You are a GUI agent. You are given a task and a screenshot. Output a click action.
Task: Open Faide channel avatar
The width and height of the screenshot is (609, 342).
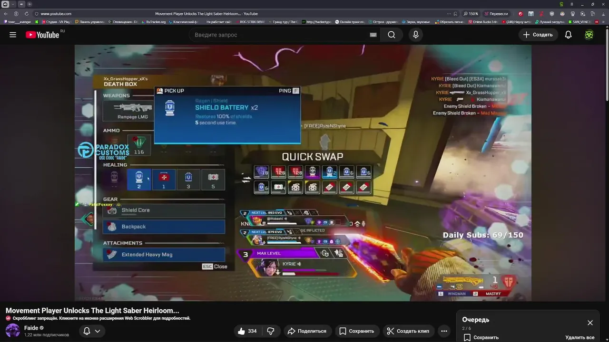pyautogui.click(x=13, y=331)
